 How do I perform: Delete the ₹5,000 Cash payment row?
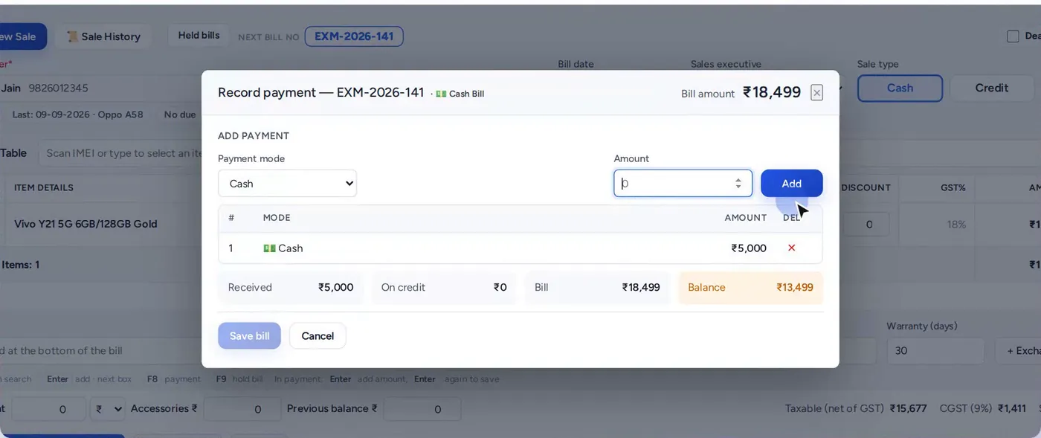coord(791,248)
